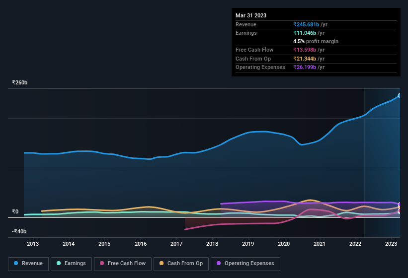Select the 2017 x-axis label
This screenshot has height=278, width=408.
(176, 244)
